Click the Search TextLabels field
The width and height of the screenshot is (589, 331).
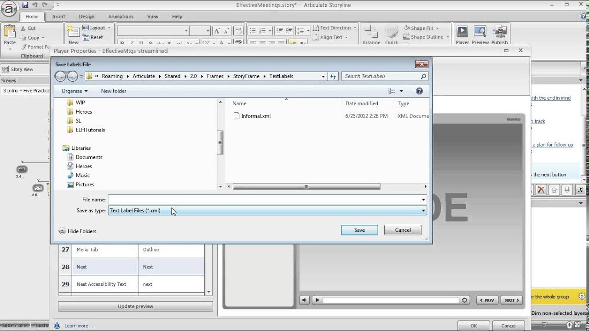[x=385, y=76]
